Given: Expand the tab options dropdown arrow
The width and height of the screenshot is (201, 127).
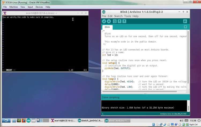Looking at the screenshot, I should [x=185, y=27].
